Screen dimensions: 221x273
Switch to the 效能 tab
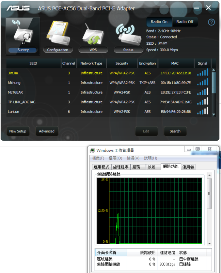coord(153,167)
